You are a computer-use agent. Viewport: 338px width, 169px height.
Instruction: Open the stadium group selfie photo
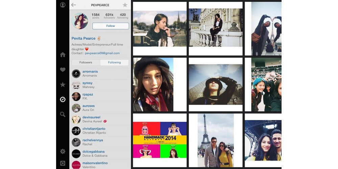click(x=263, y=84)
